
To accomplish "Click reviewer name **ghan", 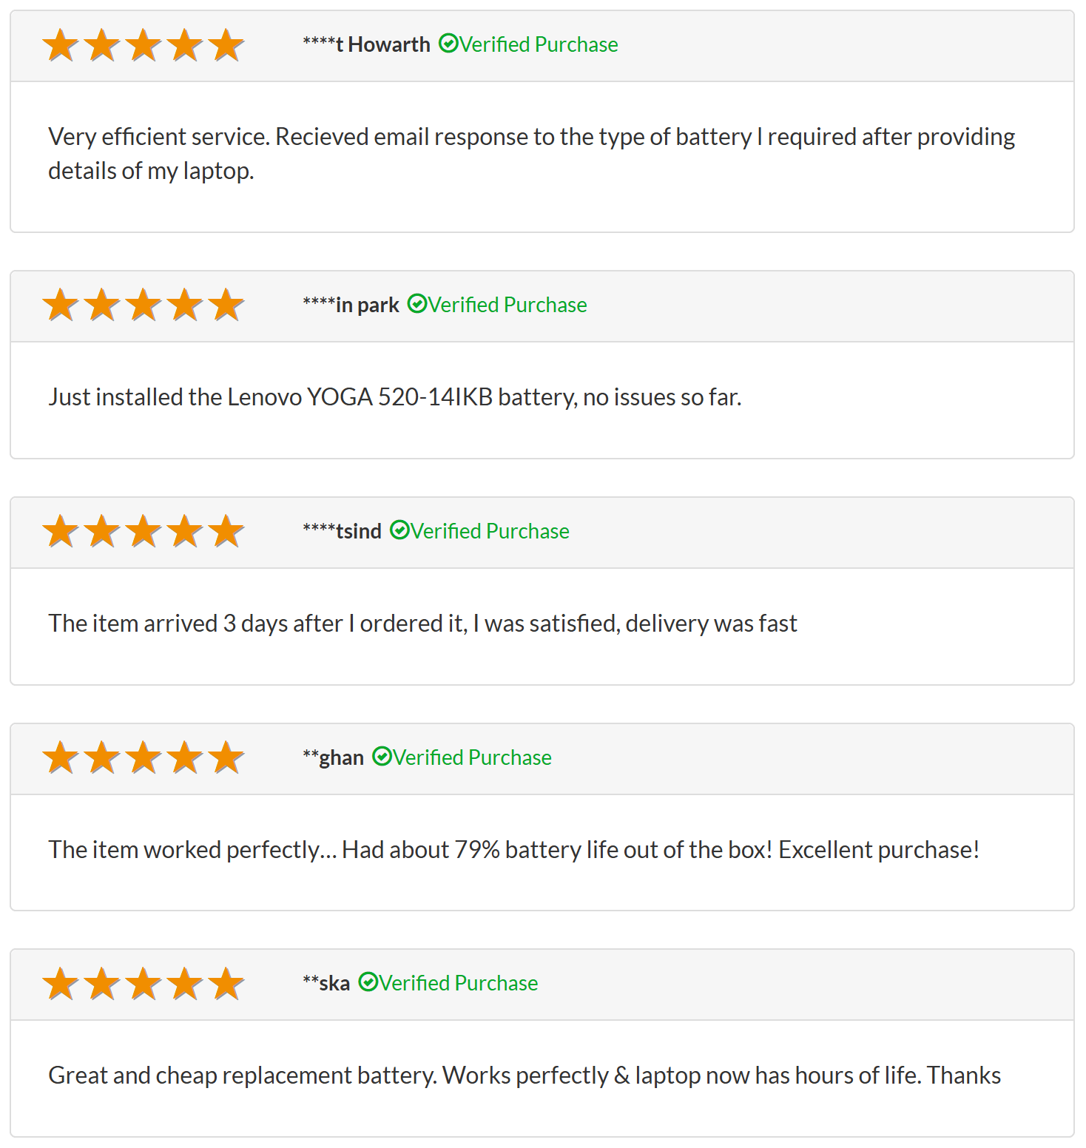I will [x=333, y=757].
